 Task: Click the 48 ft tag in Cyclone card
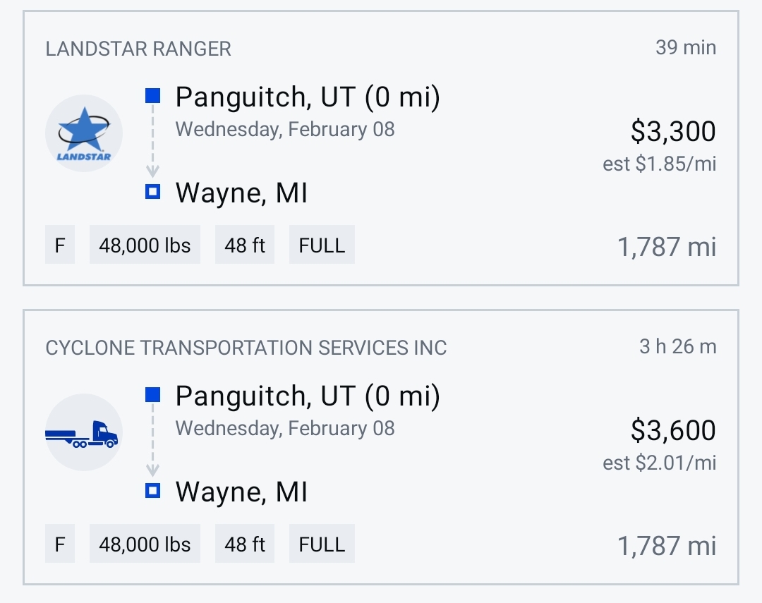pyautogui.click(x=245, y=543)
